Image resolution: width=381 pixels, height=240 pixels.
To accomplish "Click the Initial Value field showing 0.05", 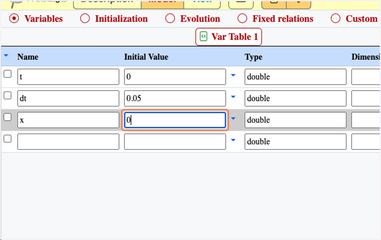I will click(175, 99).
